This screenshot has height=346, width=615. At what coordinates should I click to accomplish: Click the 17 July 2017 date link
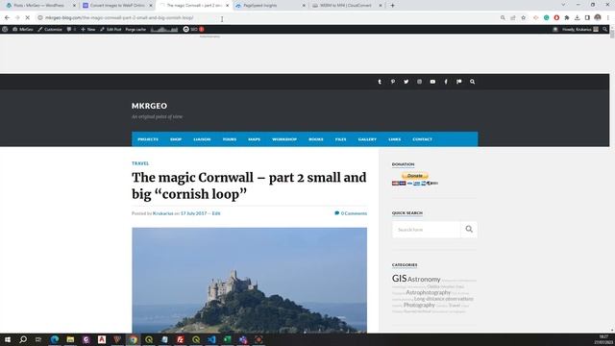(193, 213)
